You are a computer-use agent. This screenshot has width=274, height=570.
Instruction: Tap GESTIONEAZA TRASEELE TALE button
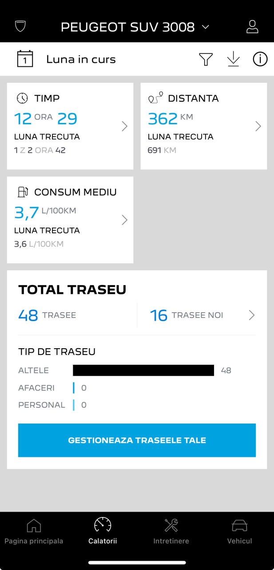coord(137,440)
